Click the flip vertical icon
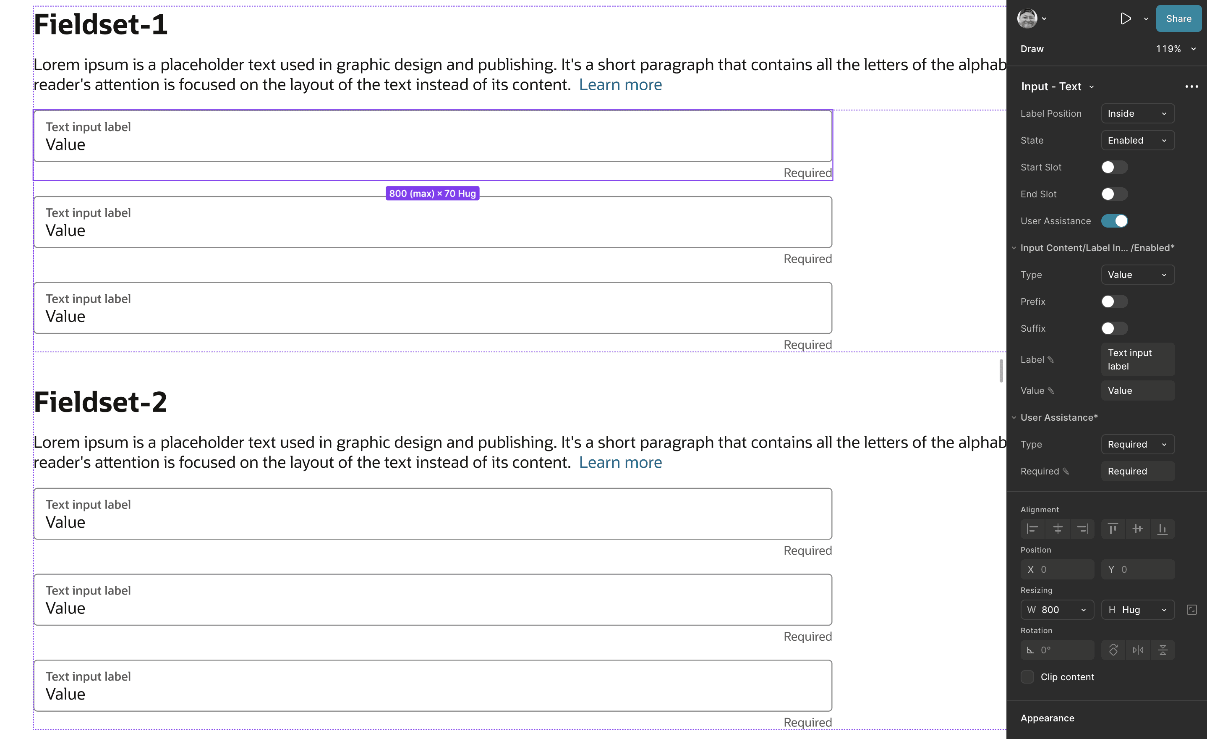This screenshot has width=1207, height=739. tap(1163, 650)
